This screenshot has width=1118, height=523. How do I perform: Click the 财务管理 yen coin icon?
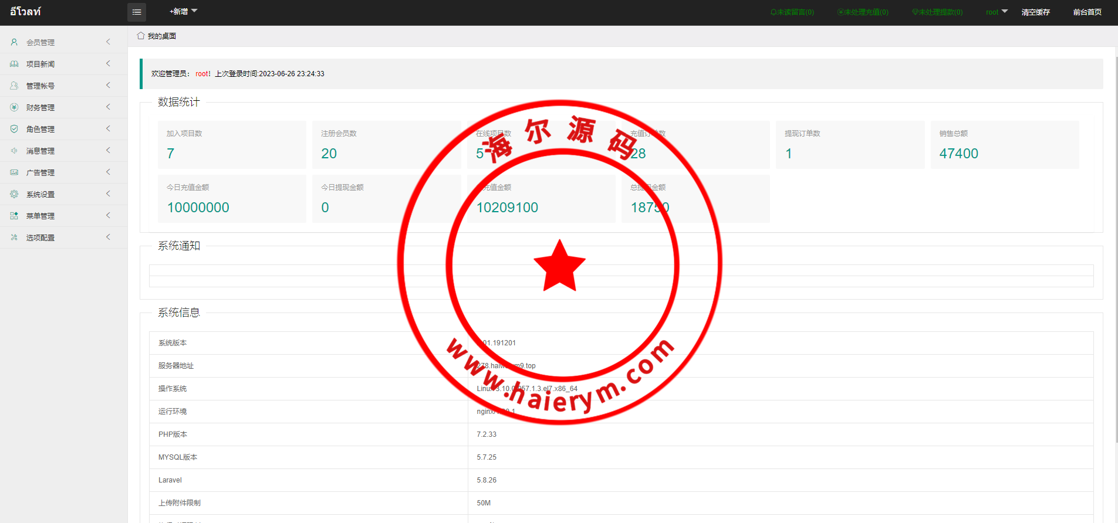14,107
